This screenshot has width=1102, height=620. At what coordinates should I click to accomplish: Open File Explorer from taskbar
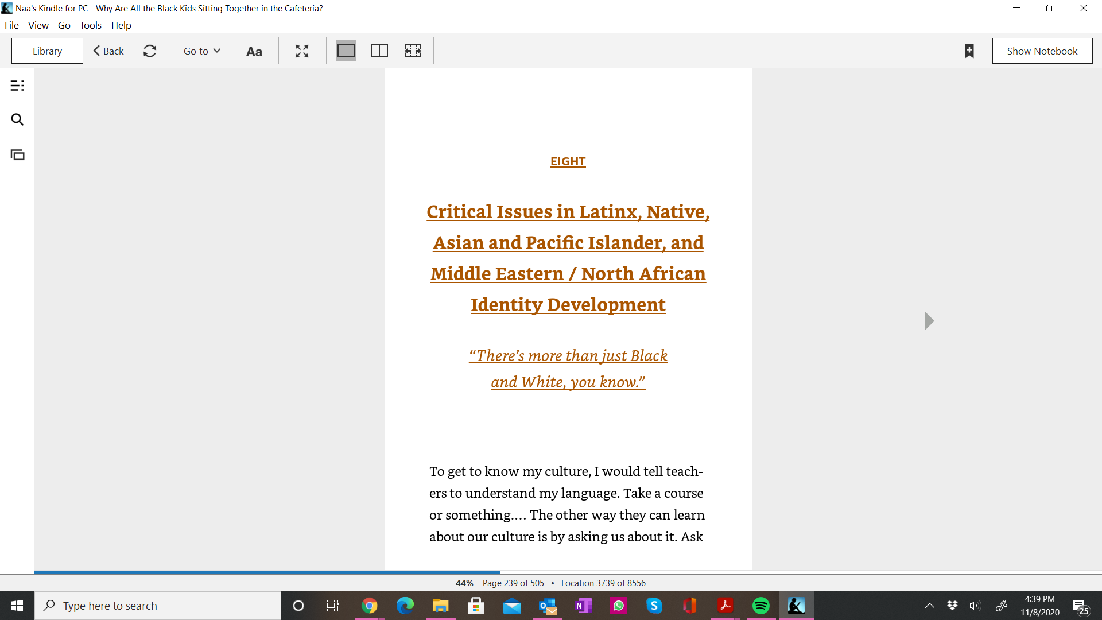click(441, 606)
